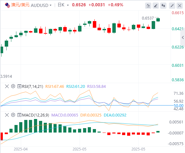Remove the MACD indicator panel
Image resolution: width=185 pixels, height=153 pixels.
point(7,115)
